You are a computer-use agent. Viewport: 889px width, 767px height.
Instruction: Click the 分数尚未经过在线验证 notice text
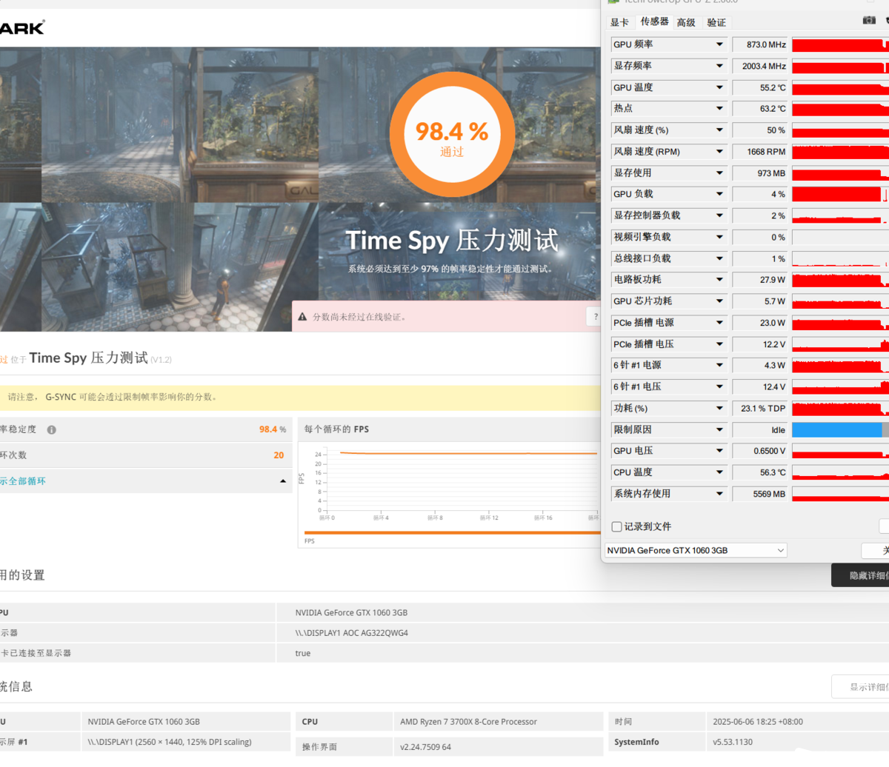click(x=359, y=317)
